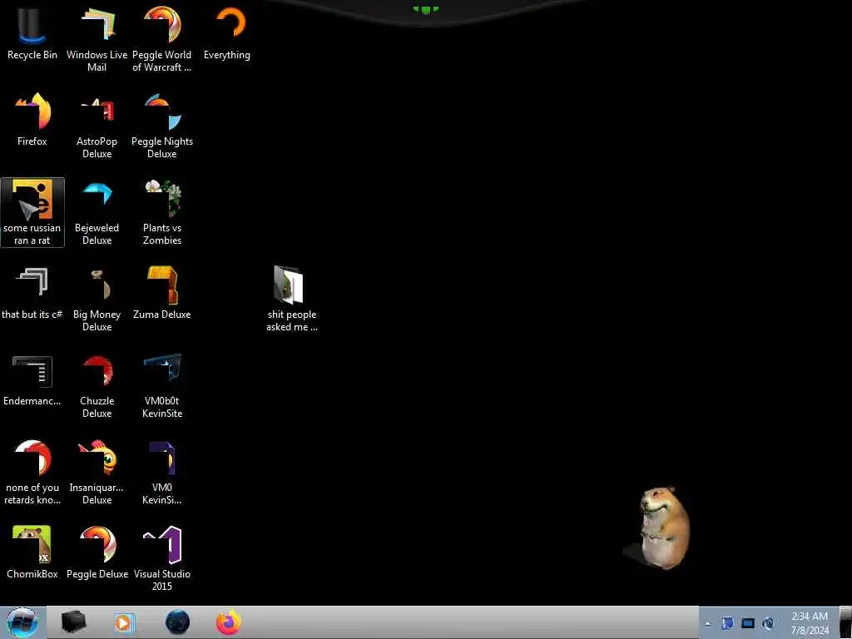Click the tray icon beside the clock
The height and width of the screenshot is (639, 852).
click(x=769, y=623)
